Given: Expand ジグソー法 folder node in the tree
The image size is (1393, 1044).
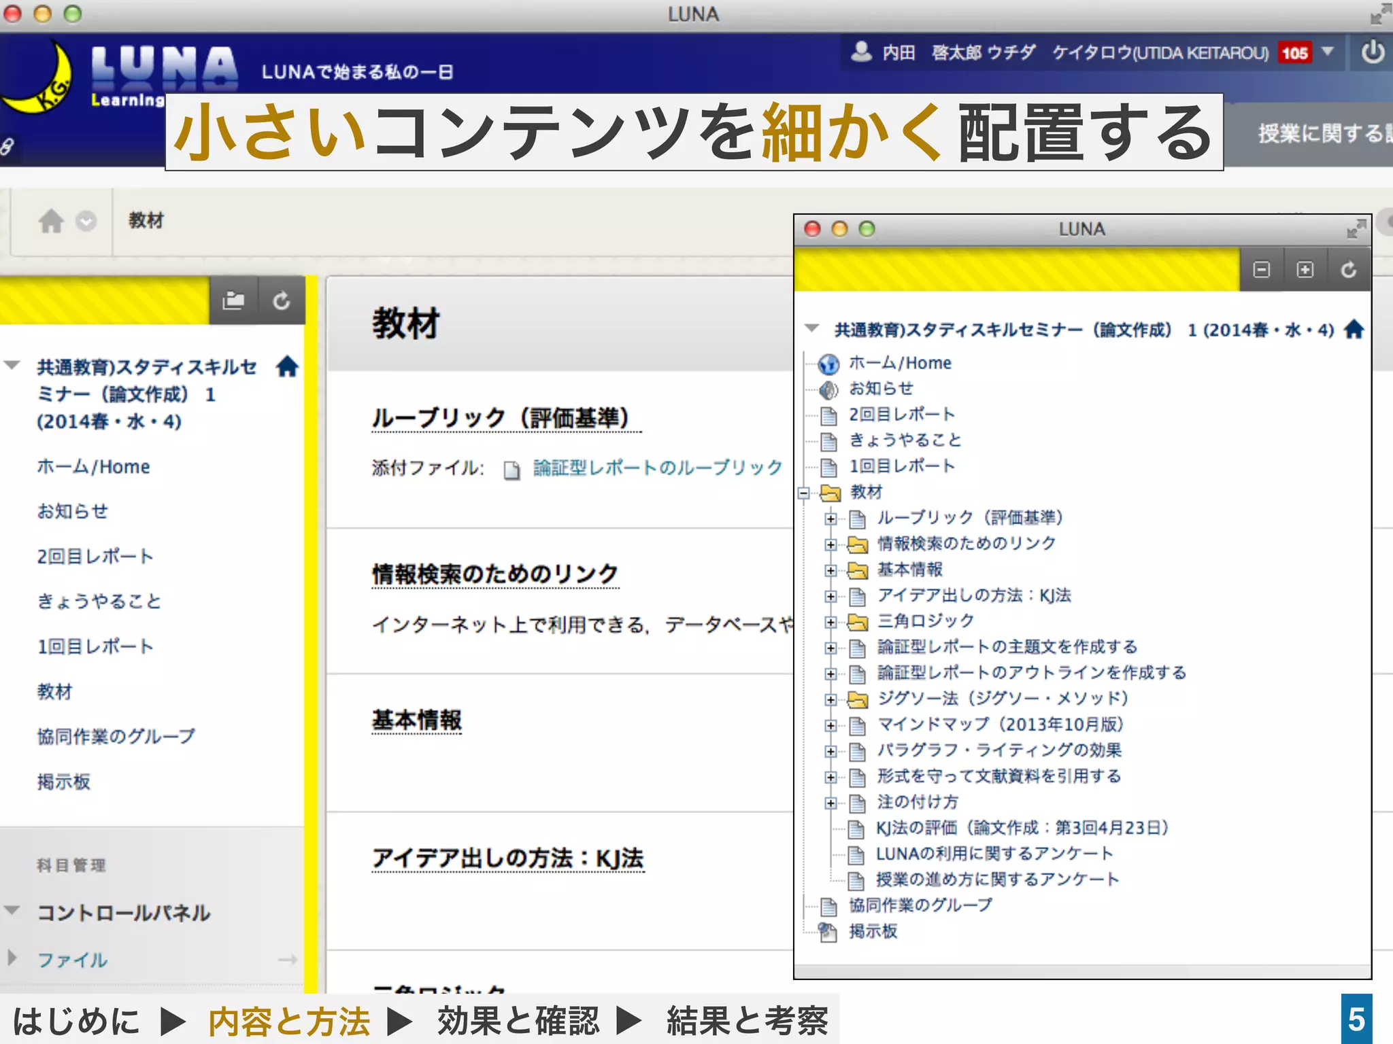Looking at the screenshot, I should (x=830, y=699).
